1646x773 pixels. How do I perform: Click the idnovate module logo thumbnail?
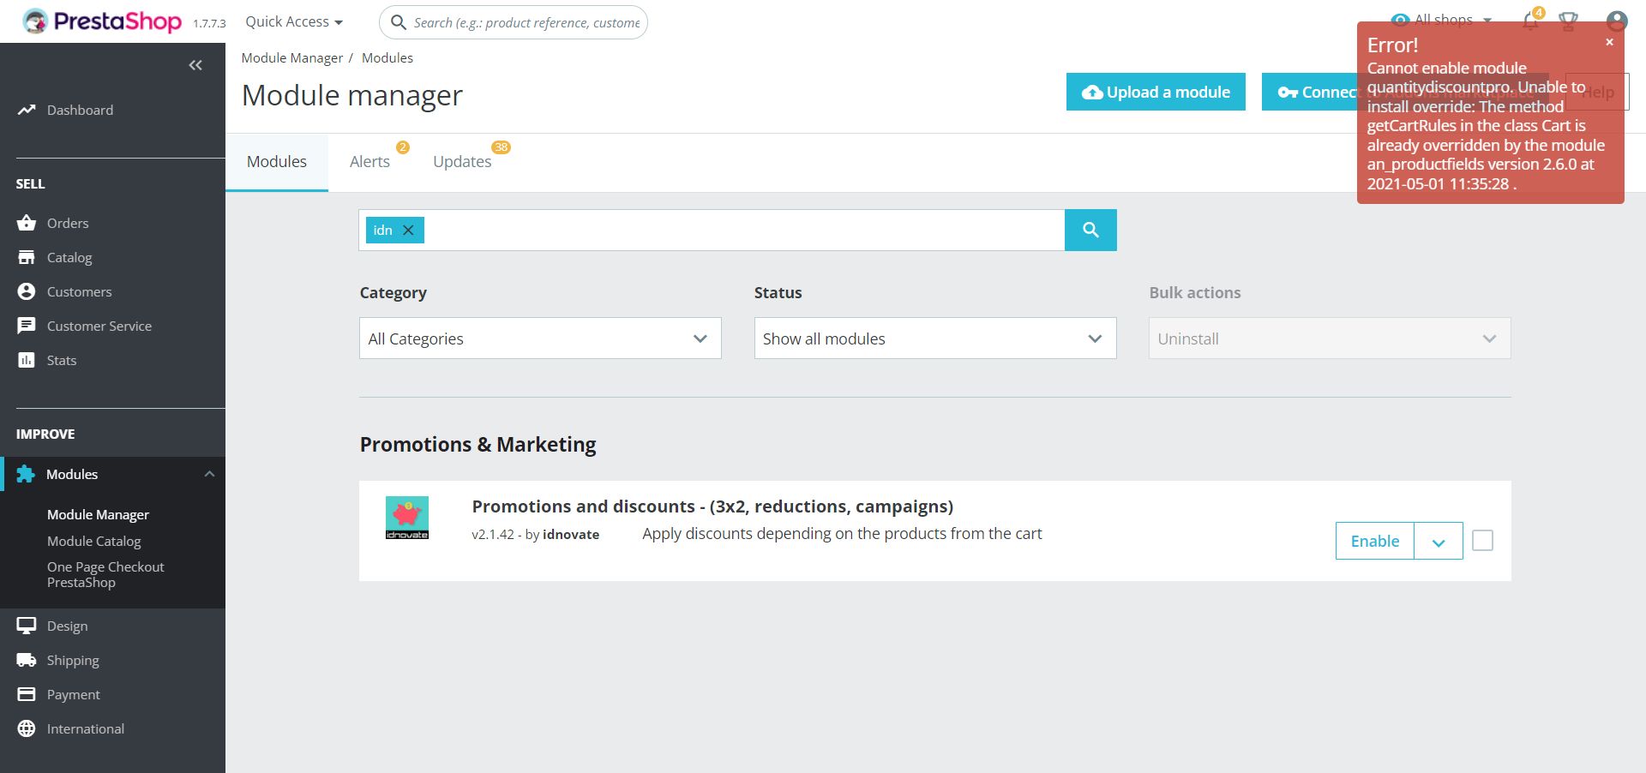[407, 518]
